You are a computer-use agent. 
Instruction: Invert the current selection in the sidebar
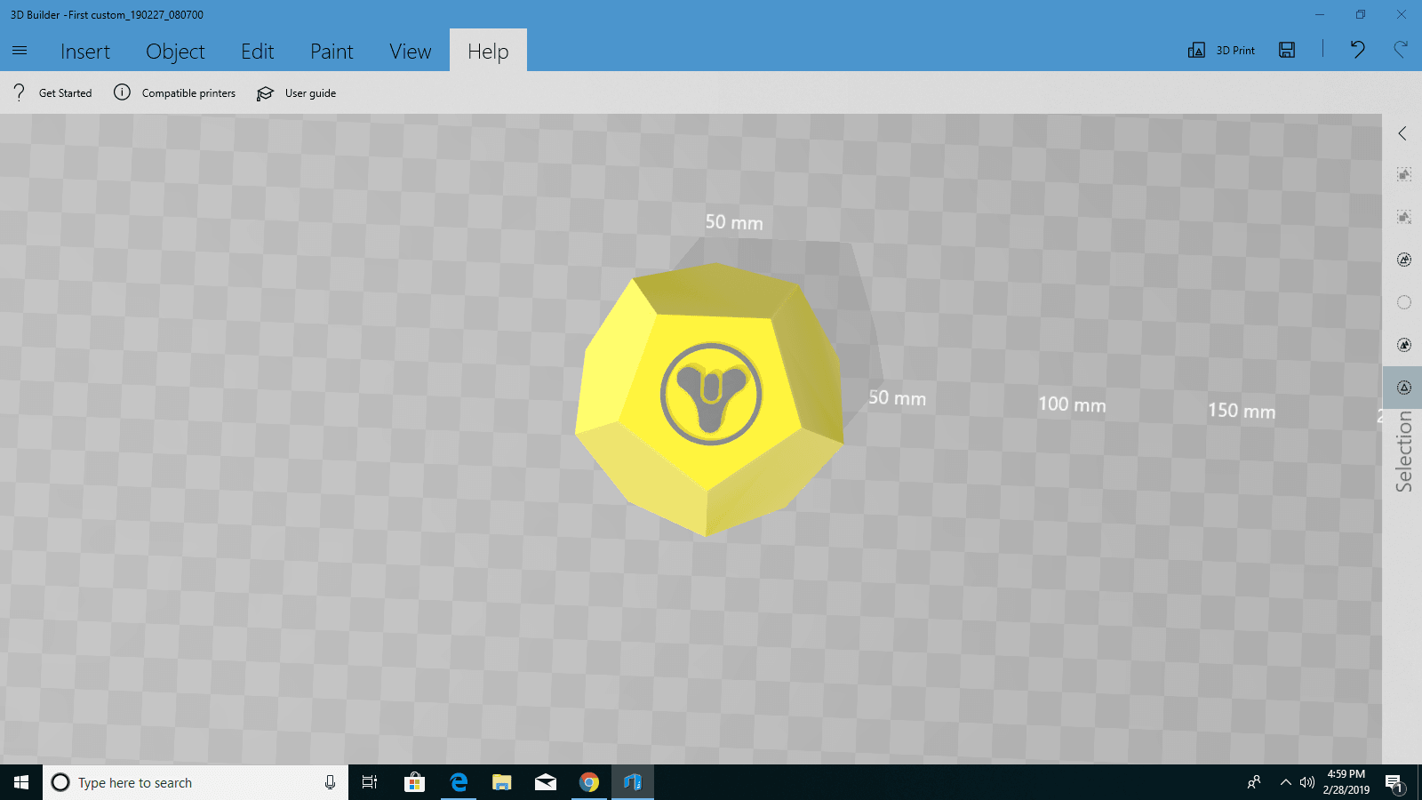(1403, 260)
